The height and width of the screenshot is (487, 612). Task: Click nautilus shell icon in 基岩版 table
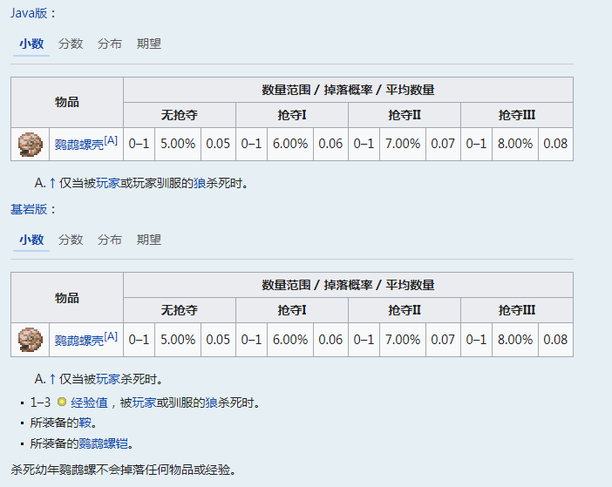[30, 340]
